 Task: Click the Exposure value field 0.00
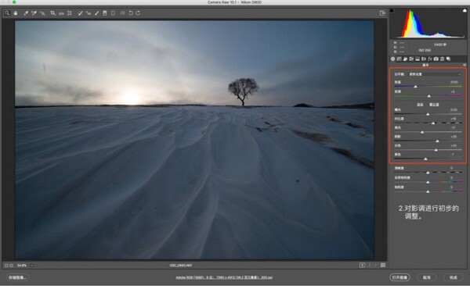pos(454,109)
